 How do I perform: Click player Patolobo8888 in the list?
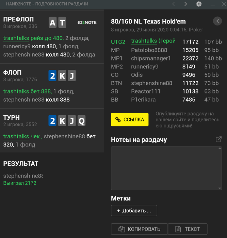(149, 50)
